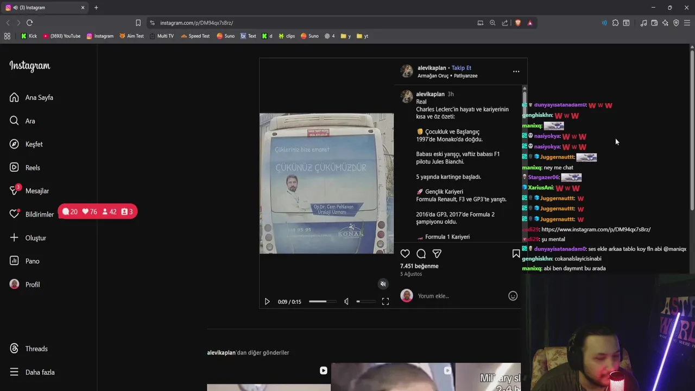Viewport: 695px width, 391px height.
Task: Open y bookmarks folder
Action: click(x=345, y=36)
